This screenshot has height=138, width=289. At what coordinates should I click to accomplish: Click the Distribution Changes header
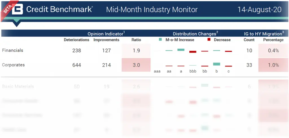pos(195,34)
